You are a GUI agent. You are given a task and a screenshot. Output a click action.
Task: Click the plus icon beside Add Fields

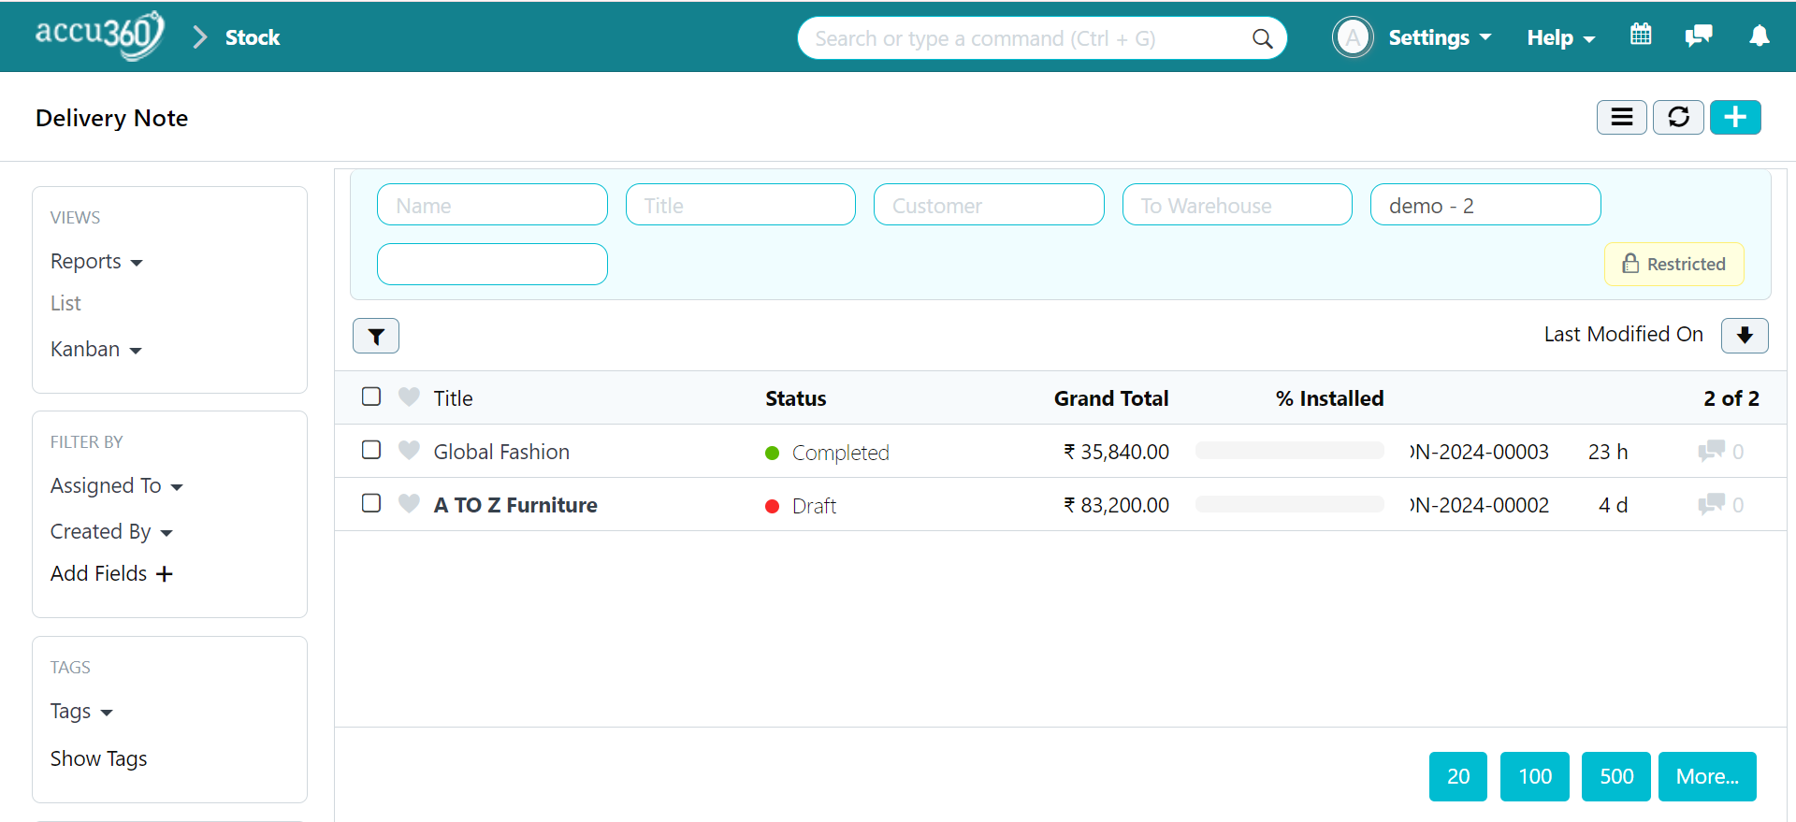pos(165,574)
